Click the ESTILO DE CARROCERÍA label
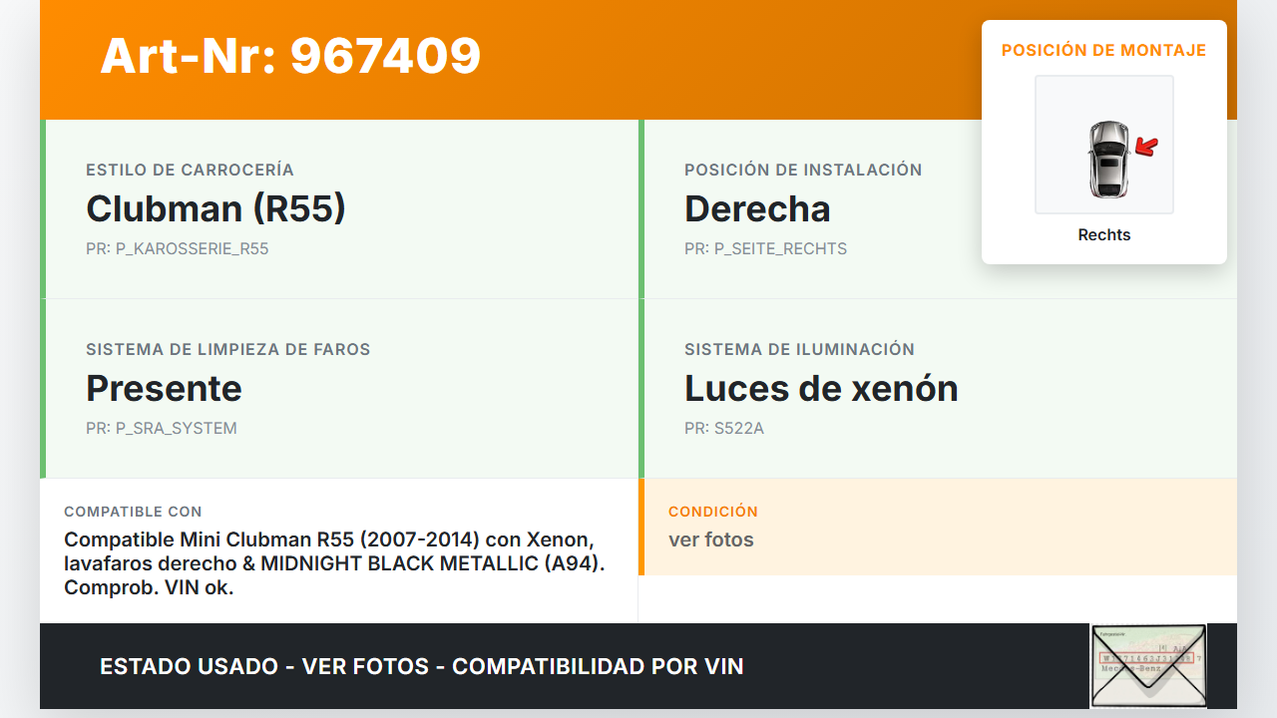The width and height of the screenshot is (1277, 718). point(190,170)
